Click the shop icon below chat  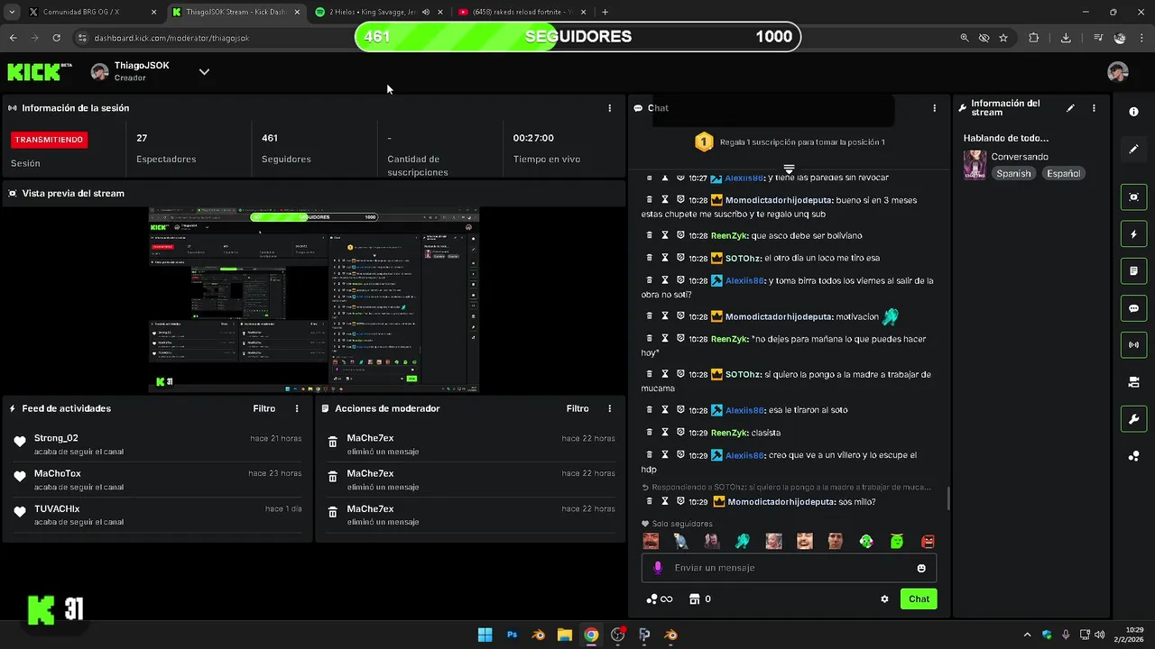(694, 599)
